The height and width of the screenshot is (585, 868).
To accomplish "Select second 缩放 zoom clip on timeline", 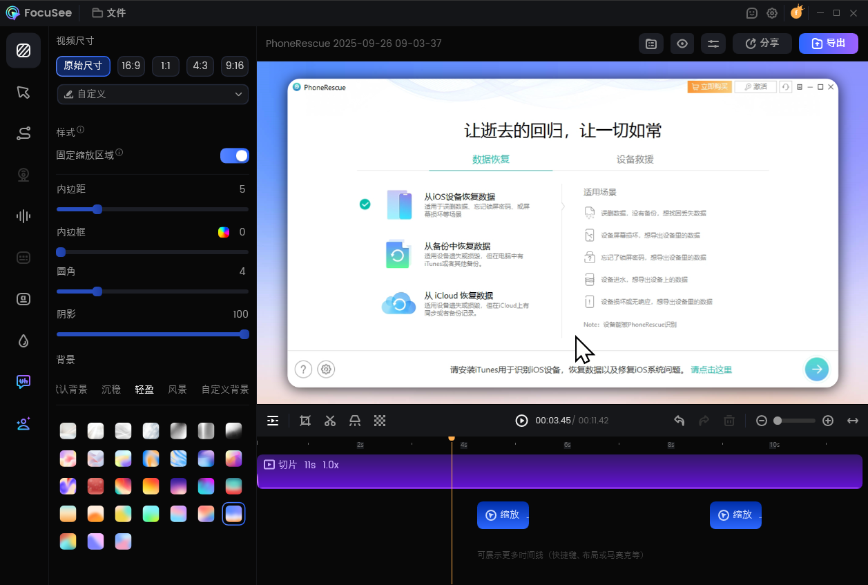I will pyautogui.click(x=735, y=515).
